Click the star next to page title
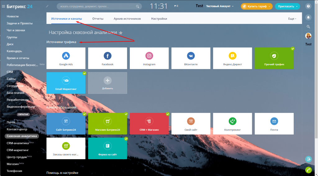 tap(121, 33)
